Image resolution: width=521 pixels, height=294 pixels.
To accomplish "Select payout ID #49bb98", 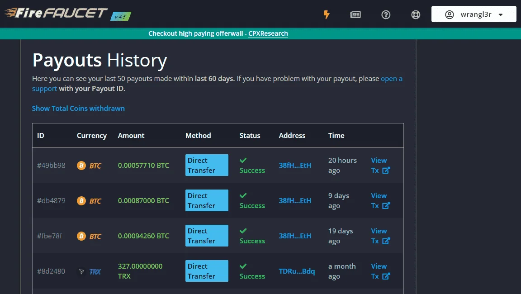I will (51, 166).
